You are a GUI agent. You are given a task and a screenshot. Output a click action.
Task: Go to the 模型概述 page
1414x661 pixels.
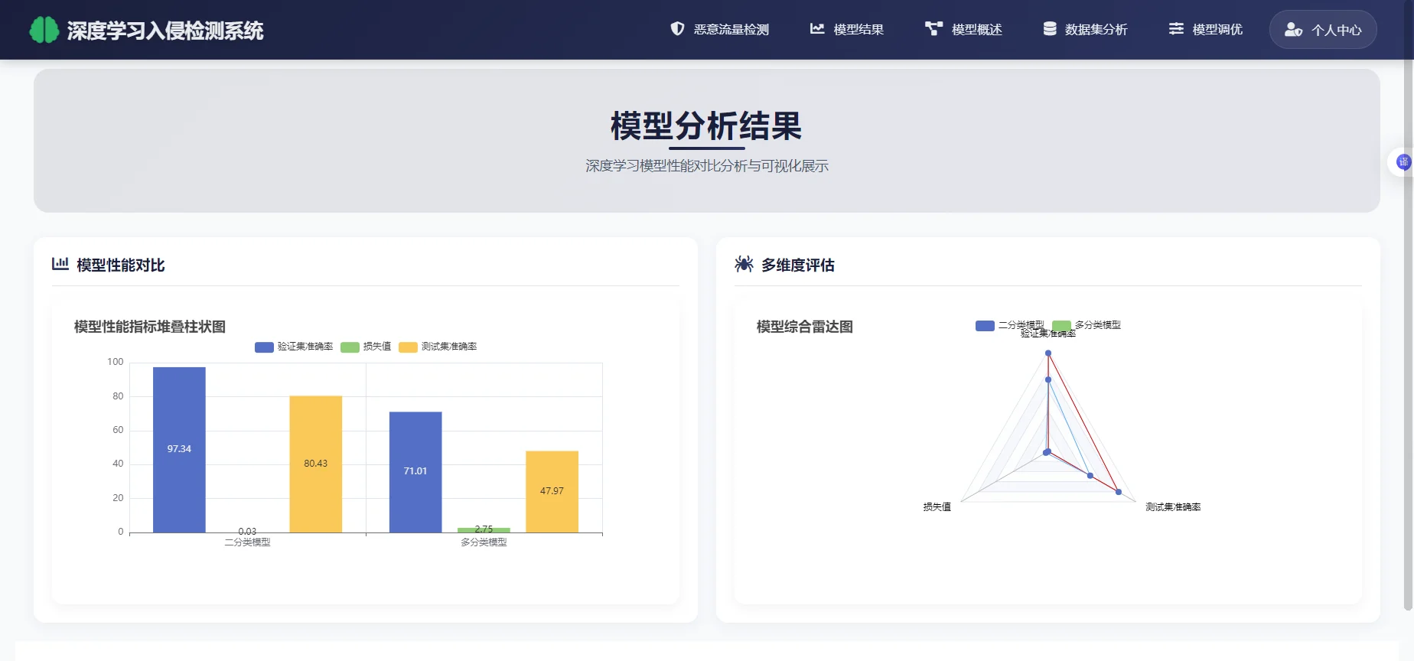coord(964,29)
